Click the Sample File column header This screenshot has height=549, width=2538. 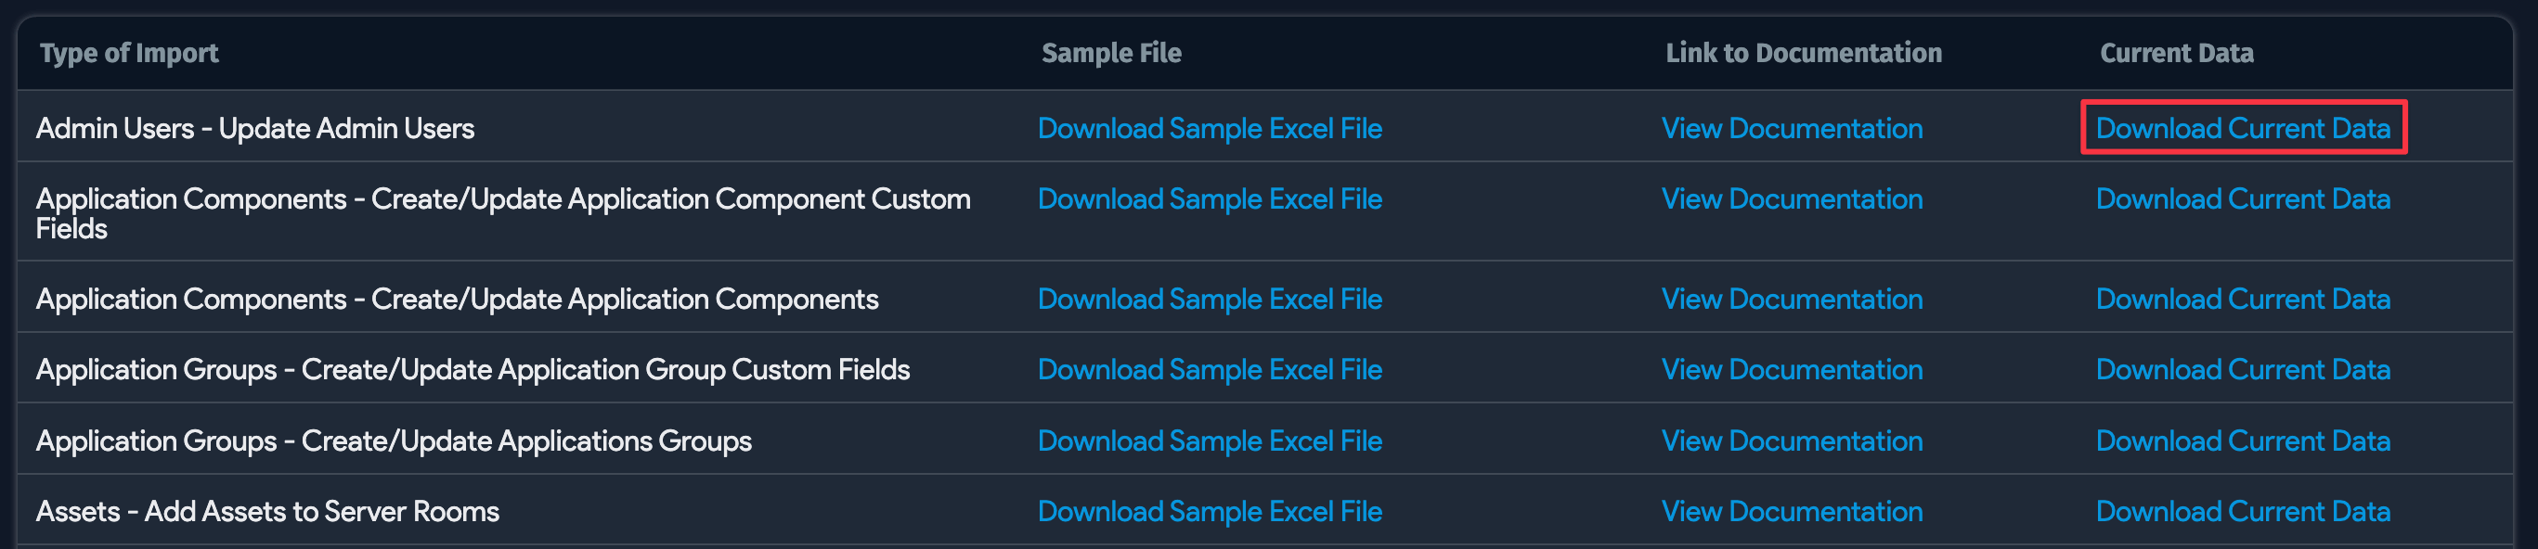coord(1110,53)
